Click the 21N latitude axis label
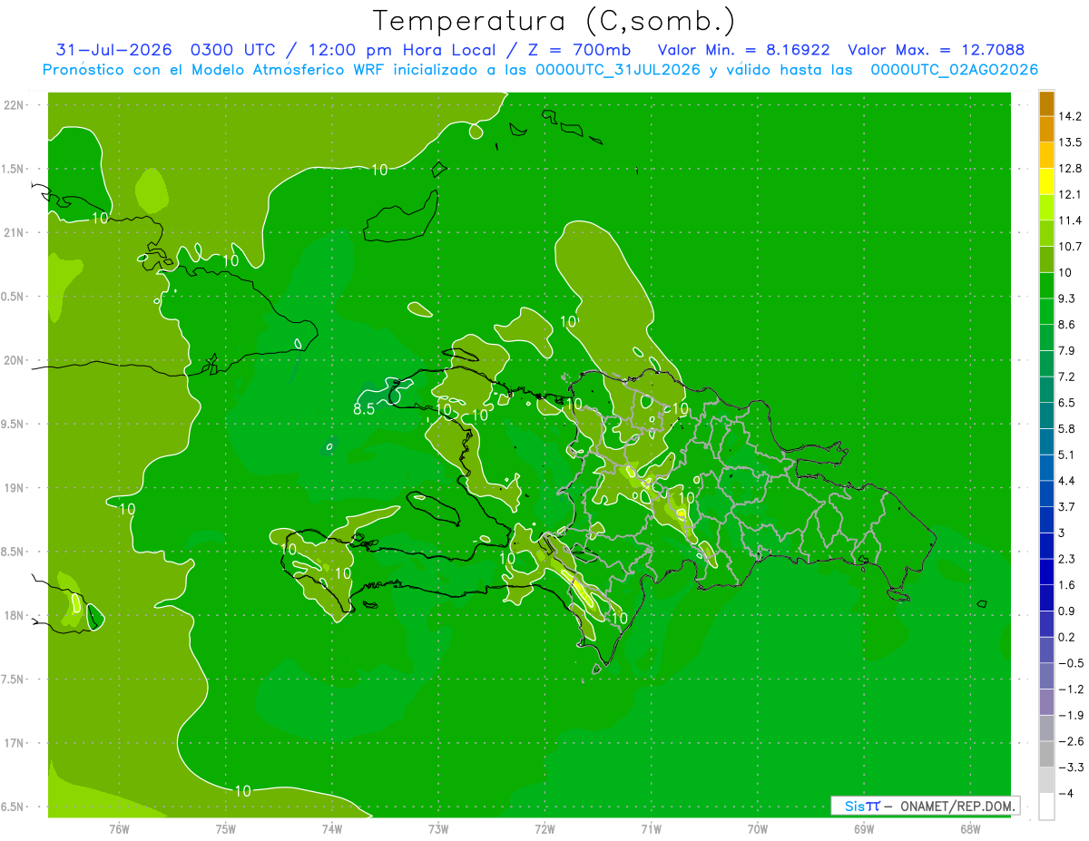 tap(15, 232)
